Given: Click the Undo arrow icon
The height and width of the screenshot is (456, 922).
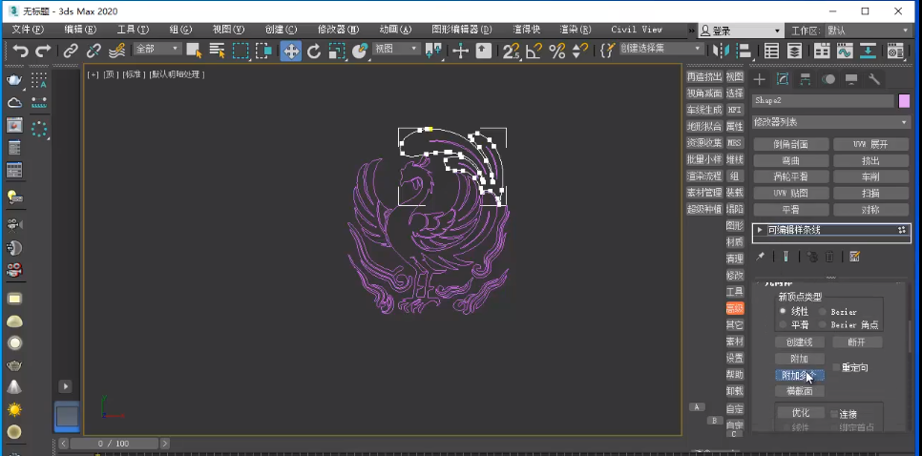Looking at the screenshot, I should coord(21,51).
